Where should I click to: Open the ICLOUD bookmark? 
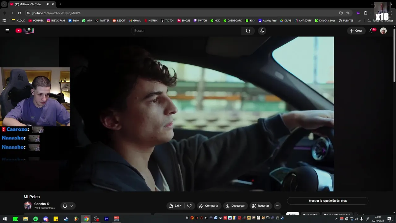pos(19,21)
